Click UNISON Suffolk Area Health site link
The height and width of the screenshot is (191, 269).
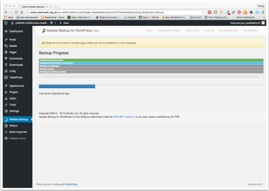(x=29, y=23)
